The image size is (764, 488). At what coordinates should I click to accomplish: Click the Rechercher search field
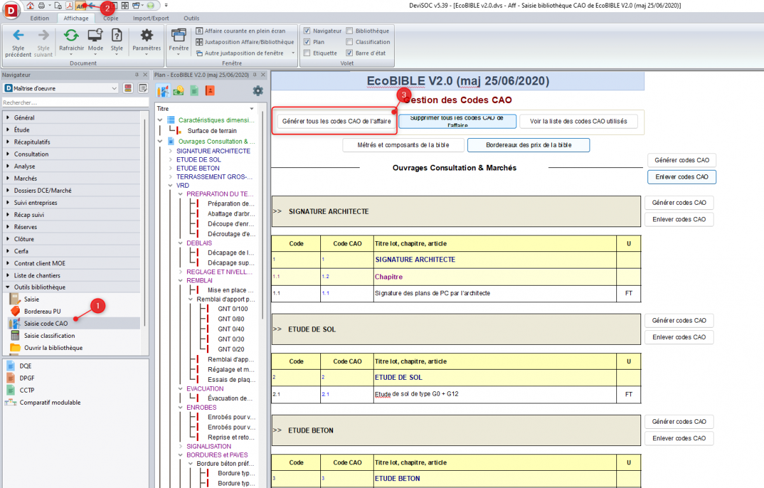tap(73, 102)
